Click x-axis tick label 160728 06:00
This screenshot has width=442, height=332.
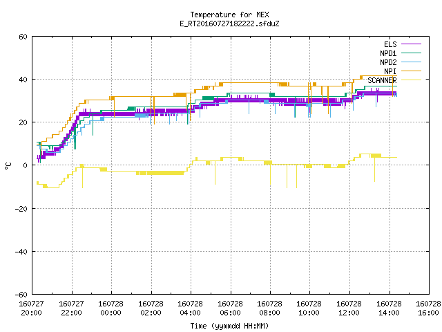(x=230, y=308)
